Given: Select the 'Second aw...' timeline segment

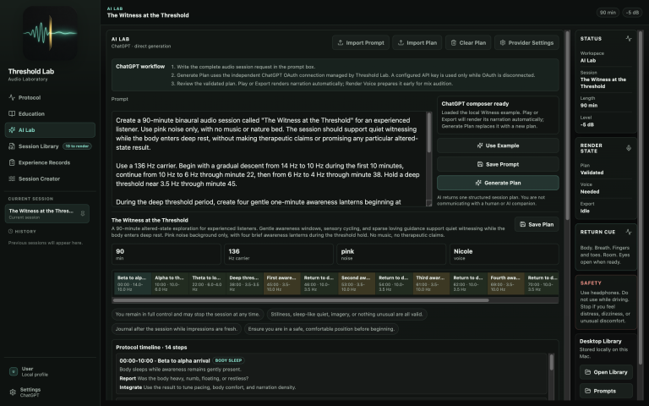Looking at the screenshot, I should [x=357, y=284].
